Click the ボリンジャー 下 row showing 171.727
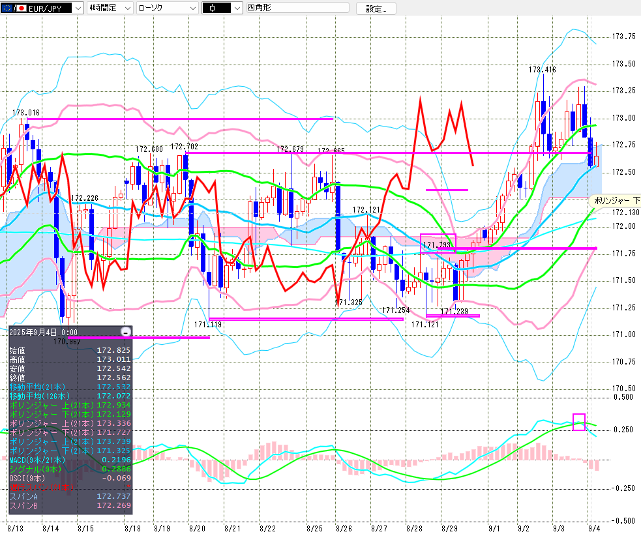 pyautogui.click(x=70, y=432)
